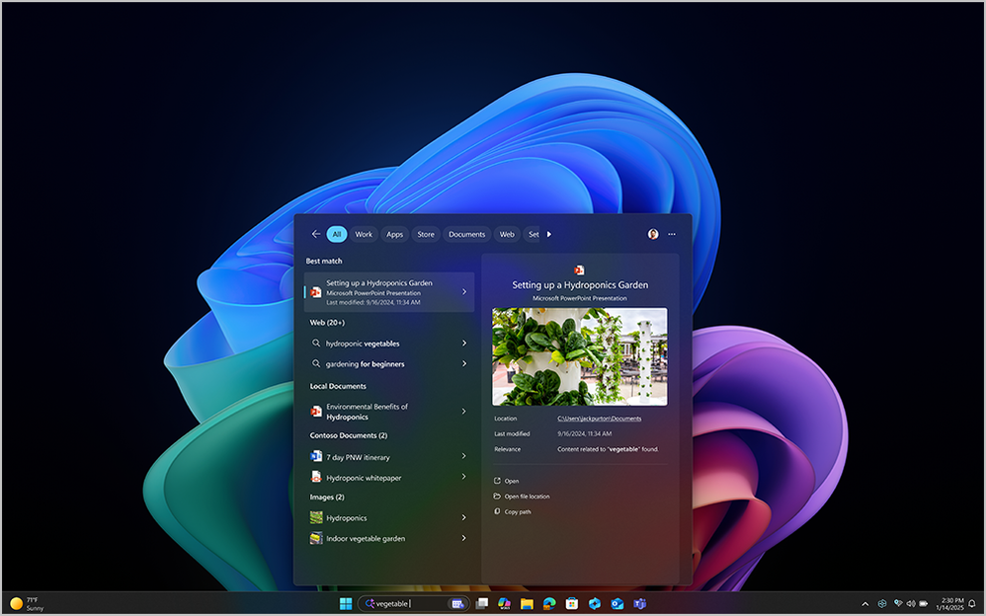Open the user profile avatar
The width and height of the screenshot is (986, 616).
coord(653,234)
